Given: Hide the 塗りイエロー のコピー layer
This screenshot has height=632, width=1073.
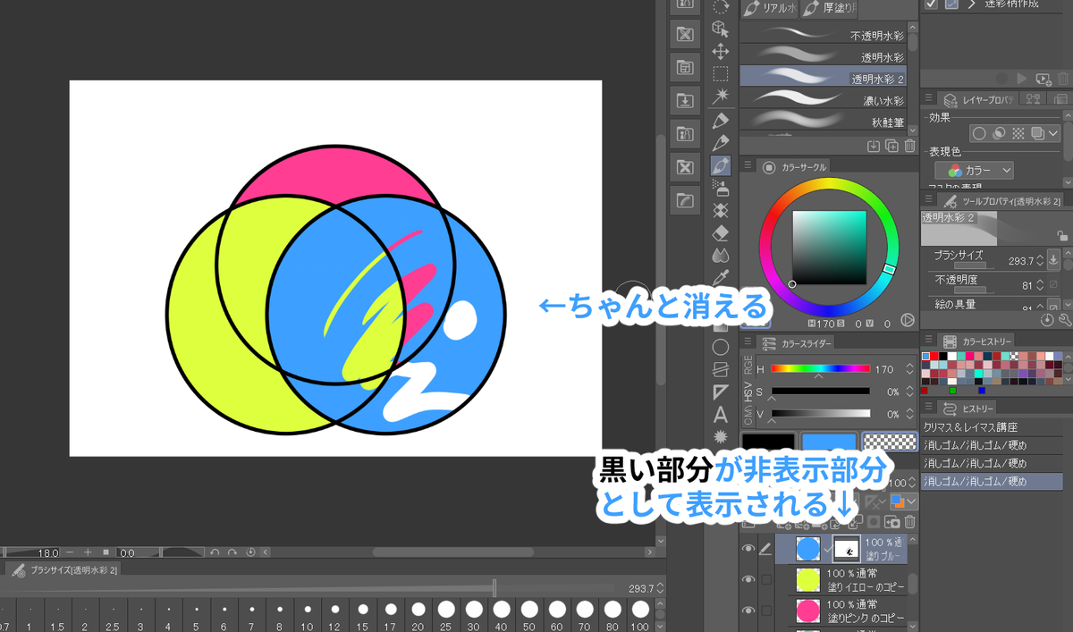Looking at the screenshot, I should [748, 577].
